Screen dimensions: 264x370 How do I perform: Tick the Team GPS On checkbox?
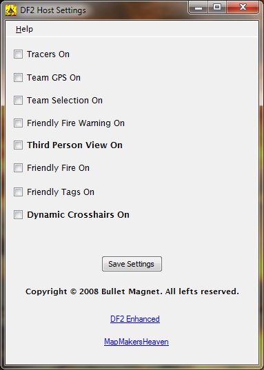(18, 77)
